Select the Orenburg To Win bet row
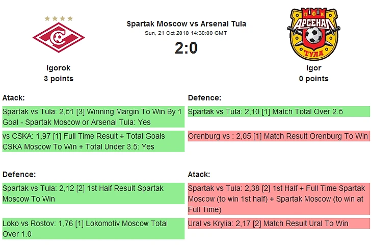The height and width of the screenshot is (245, 372). 279,136
